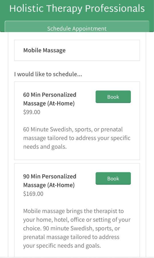Click "Massage (At-Home)" under 90 Min title

click(x=49, y=185)
